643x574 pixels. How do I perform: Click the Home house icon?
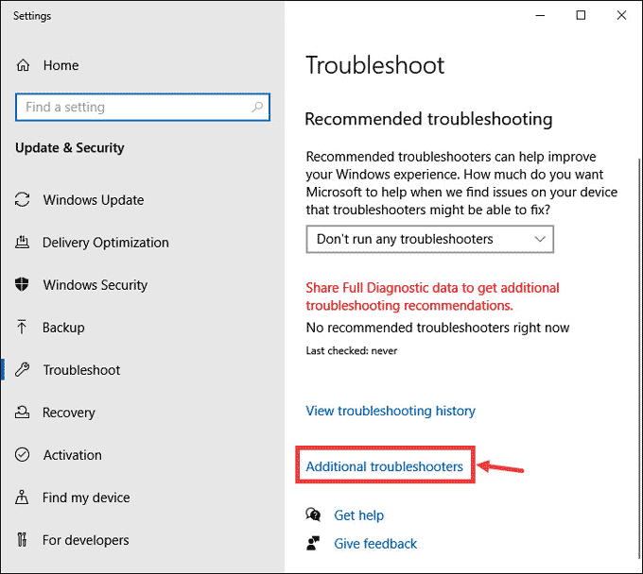point(23,65)
